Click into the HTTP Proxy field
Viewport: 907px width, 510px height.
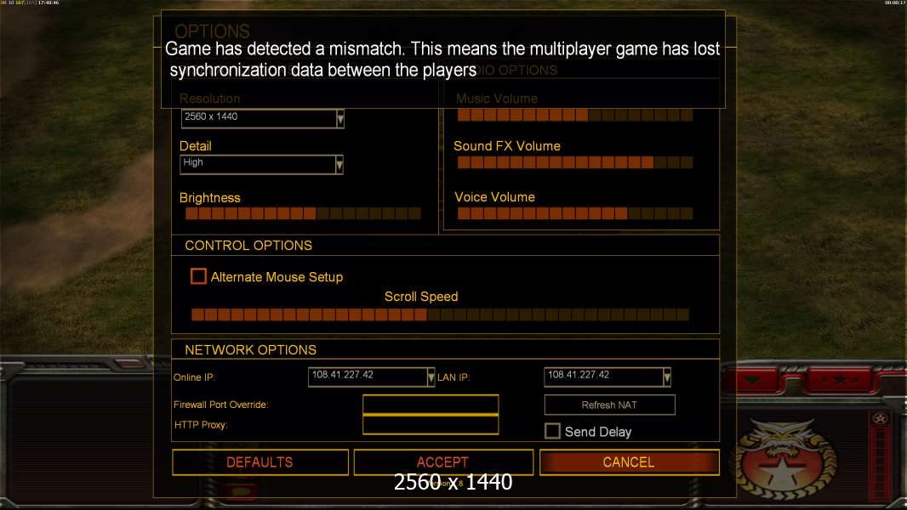(431, 424)
